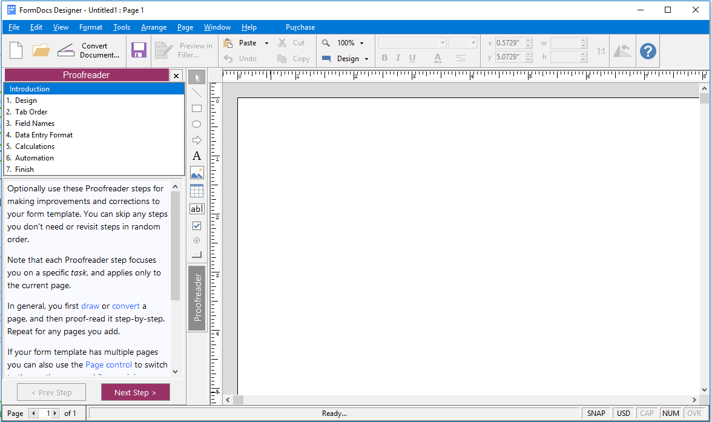
Task: Select the button field tool below radio
Action: click(197, 255)
